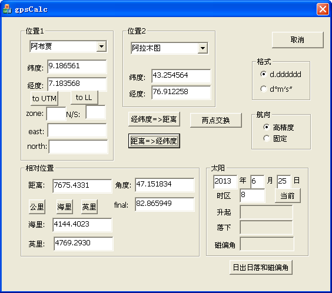Viewport: 332px width, 293px height.
Task: Click the 距离 field showing 7675.4331
Action: [x=82, y=186]
